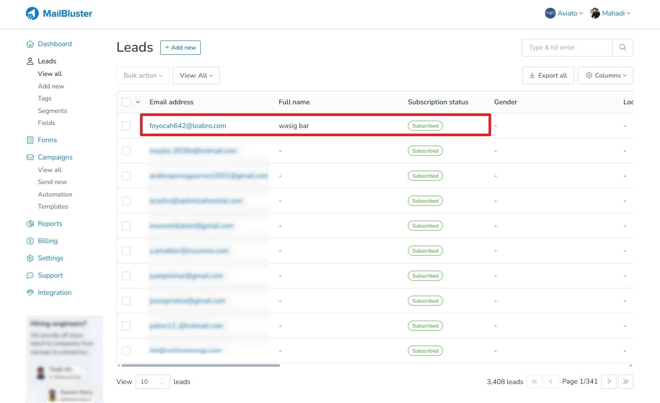Check the third lead row checkbox

126,176
